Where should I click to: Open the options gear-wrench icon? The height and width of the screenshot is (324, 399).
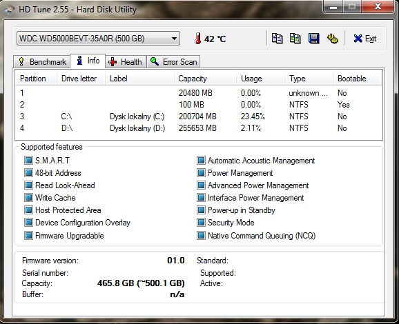click(332, 39)
